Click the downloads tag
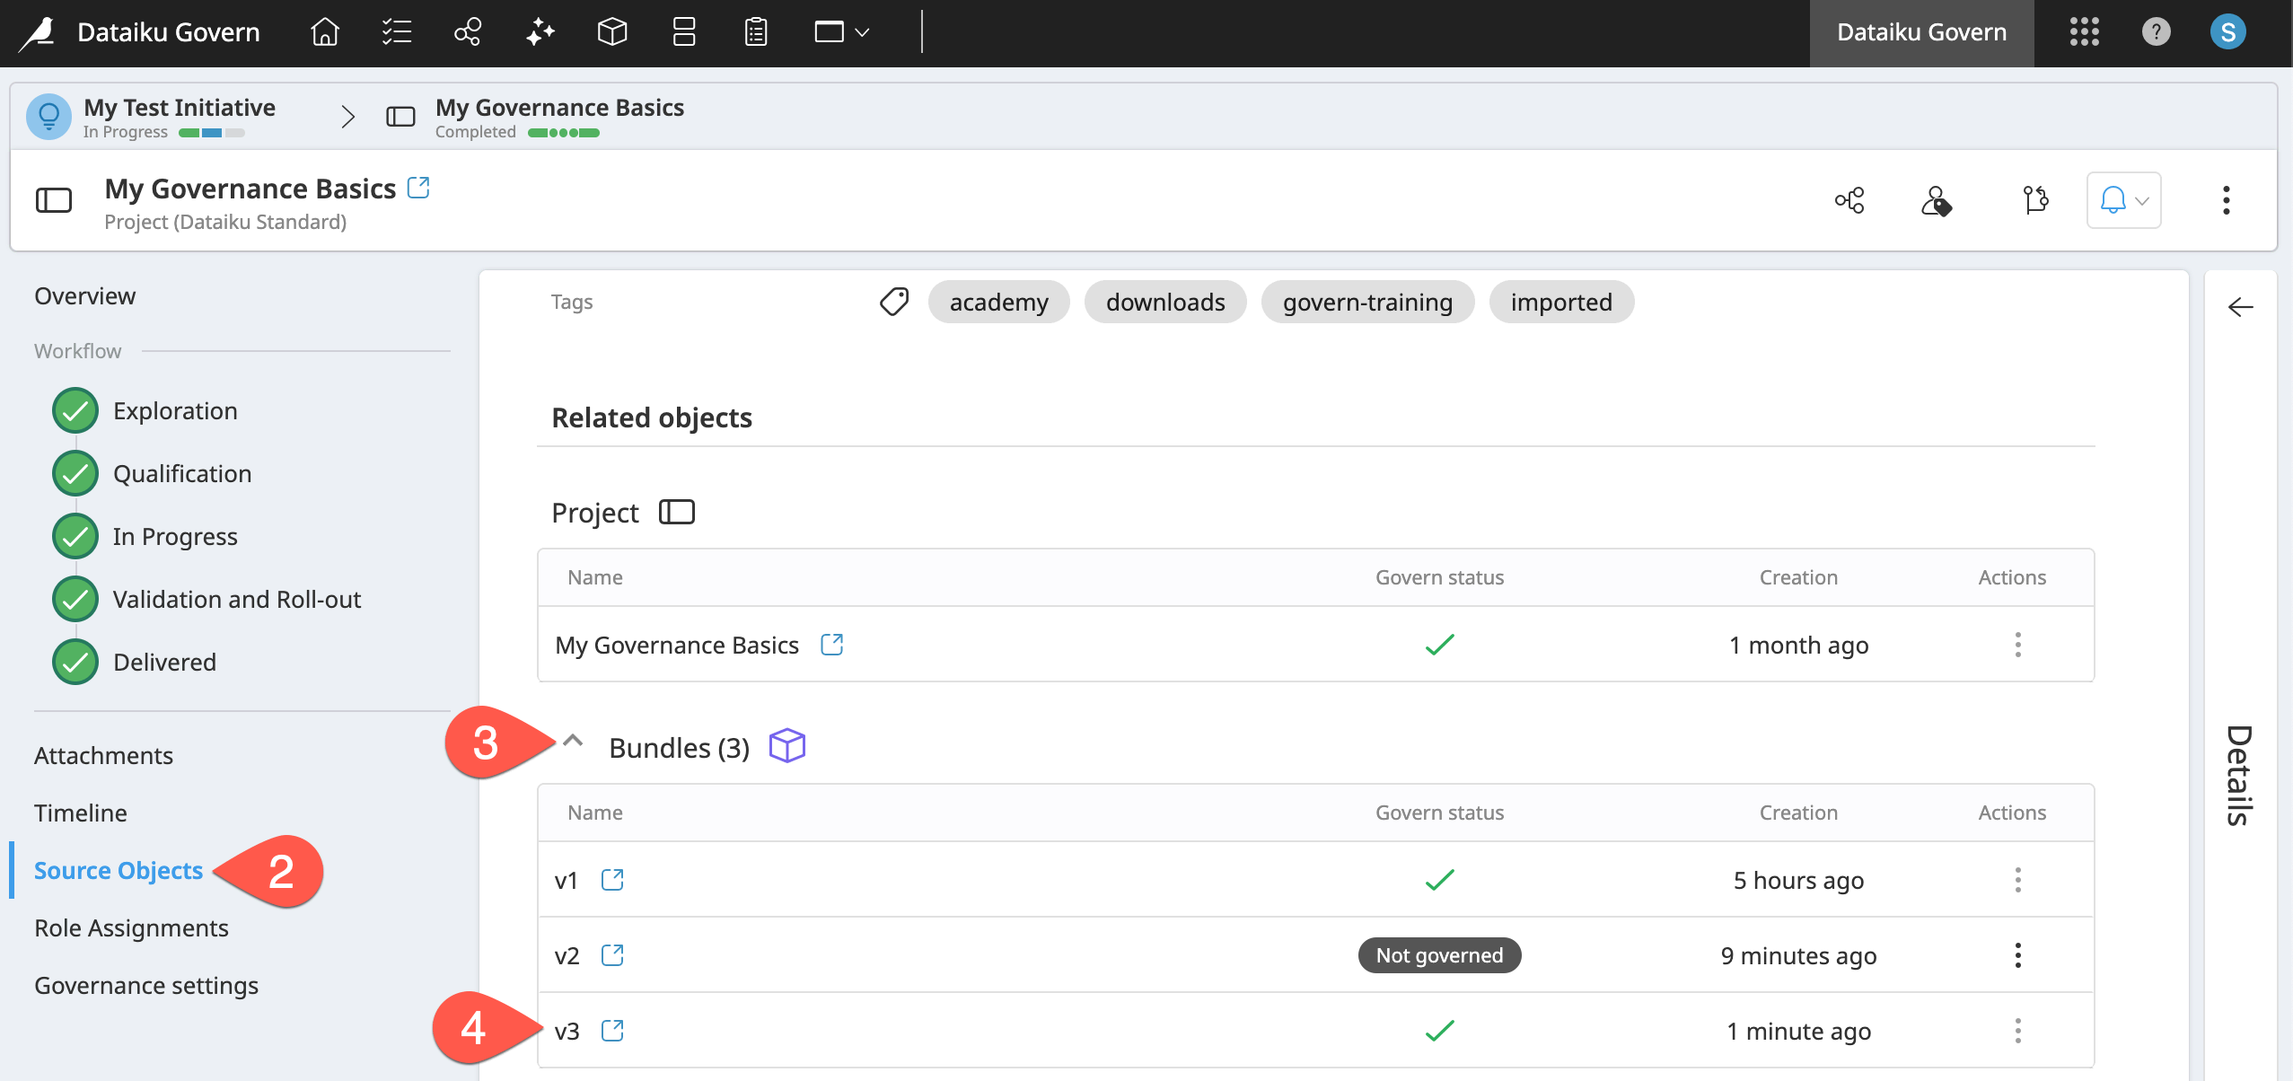The height and width of the screenshot is (1081, 2293). point(1165,302)
